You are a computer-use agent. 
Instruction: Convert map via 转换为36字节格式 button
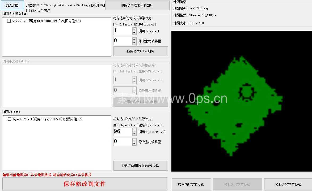point(288,184)
